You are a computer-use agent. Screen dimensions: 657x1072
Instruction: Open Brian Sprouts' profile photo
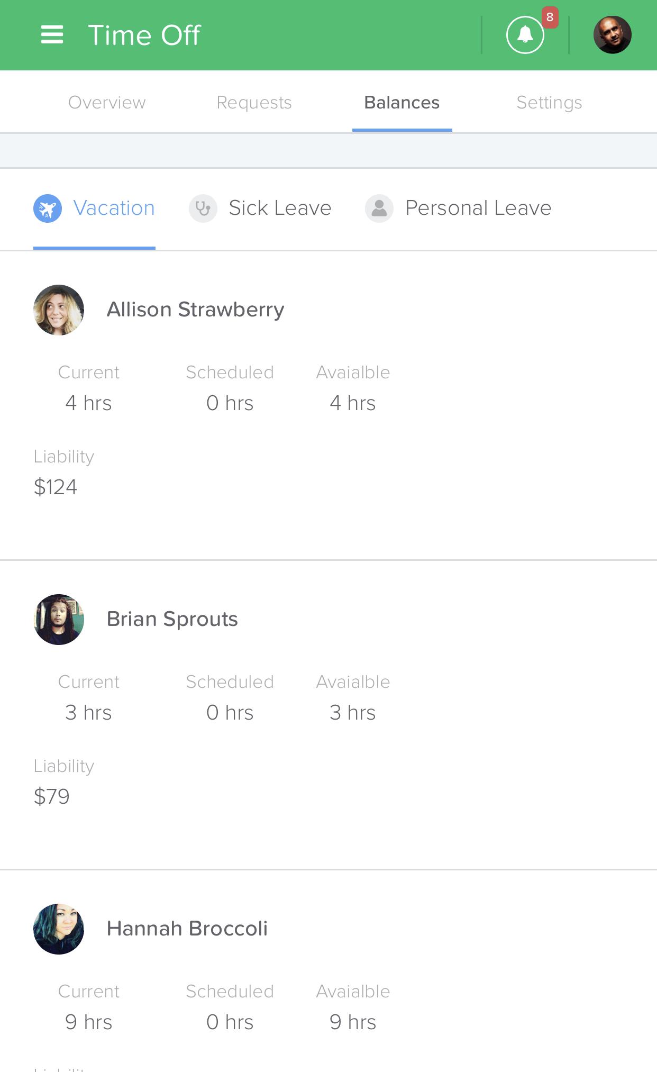click(59, 620)
